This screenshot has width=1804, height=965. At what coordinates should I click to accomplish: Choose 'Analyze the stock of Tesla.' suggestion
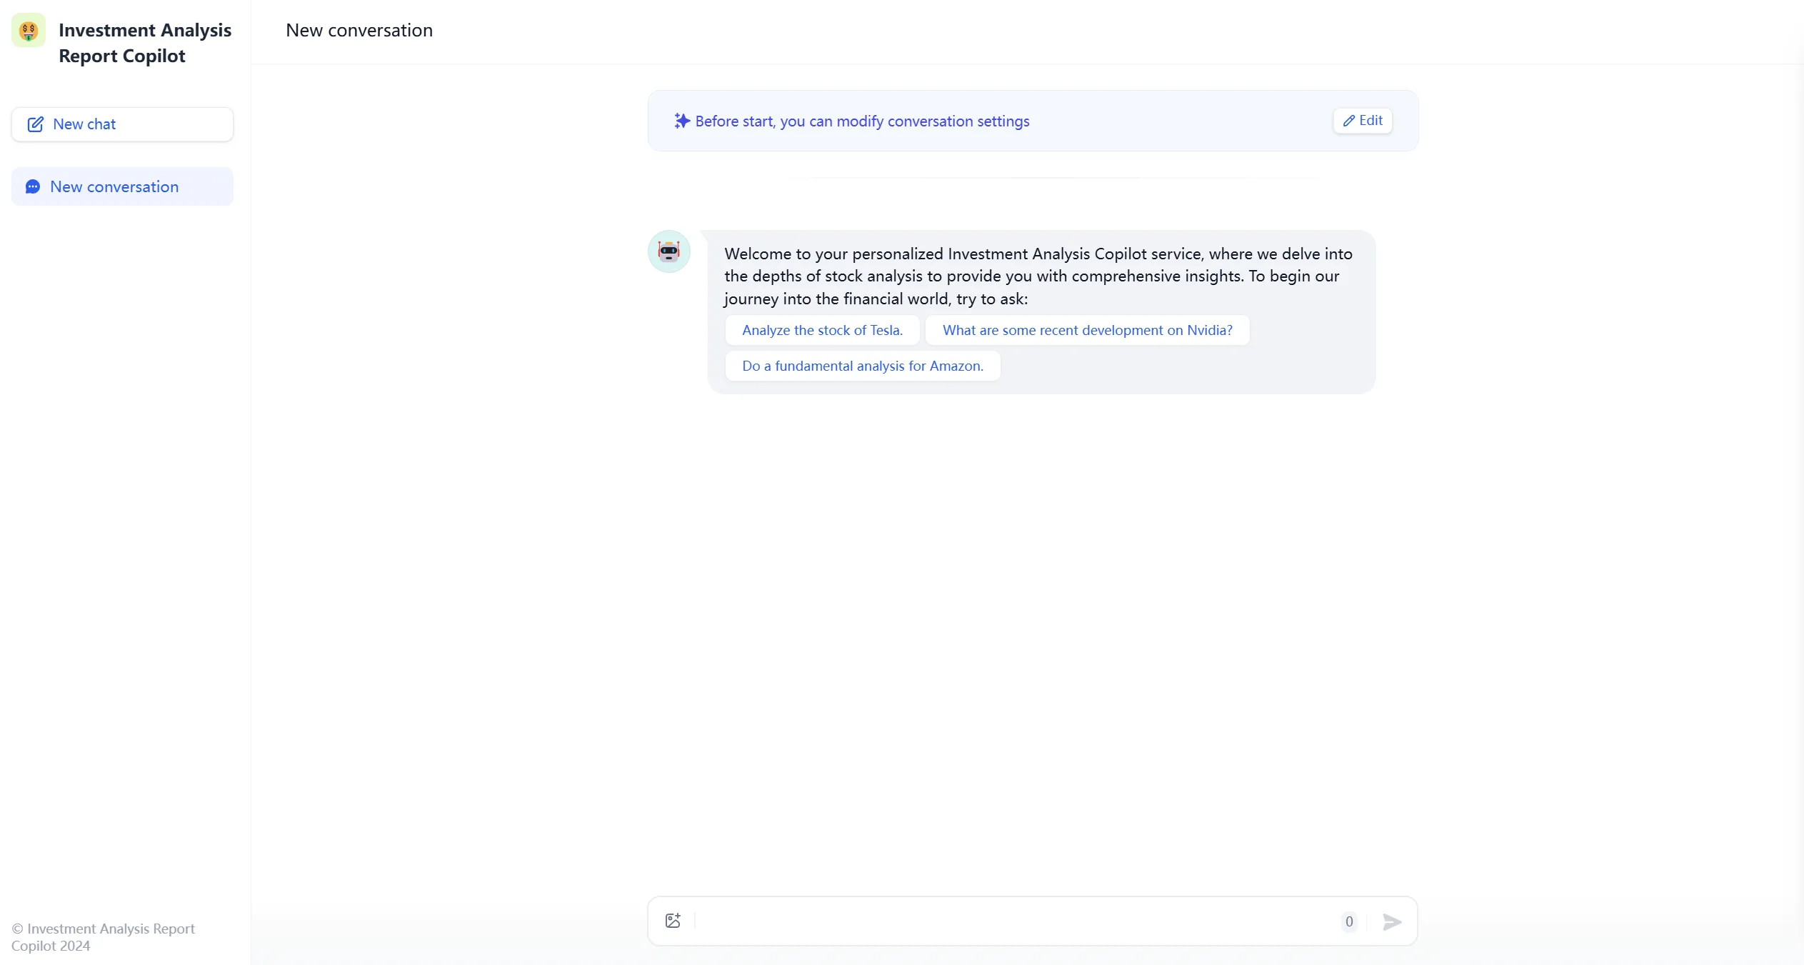click(x=822, y=331)
